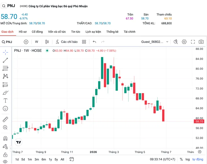Image resolution: width=207 pixels, height=164 pixels.
Task: Click the green market status dot
Action: (x=47, y=51)
